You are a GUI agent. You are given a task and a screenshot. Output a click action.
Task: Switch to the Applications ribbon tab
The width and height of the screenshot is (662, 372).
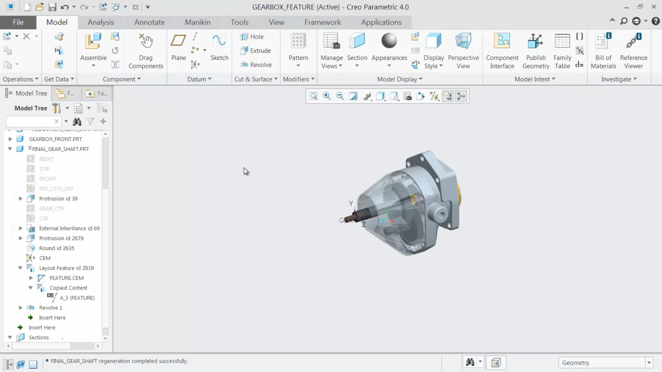(381, 22)
